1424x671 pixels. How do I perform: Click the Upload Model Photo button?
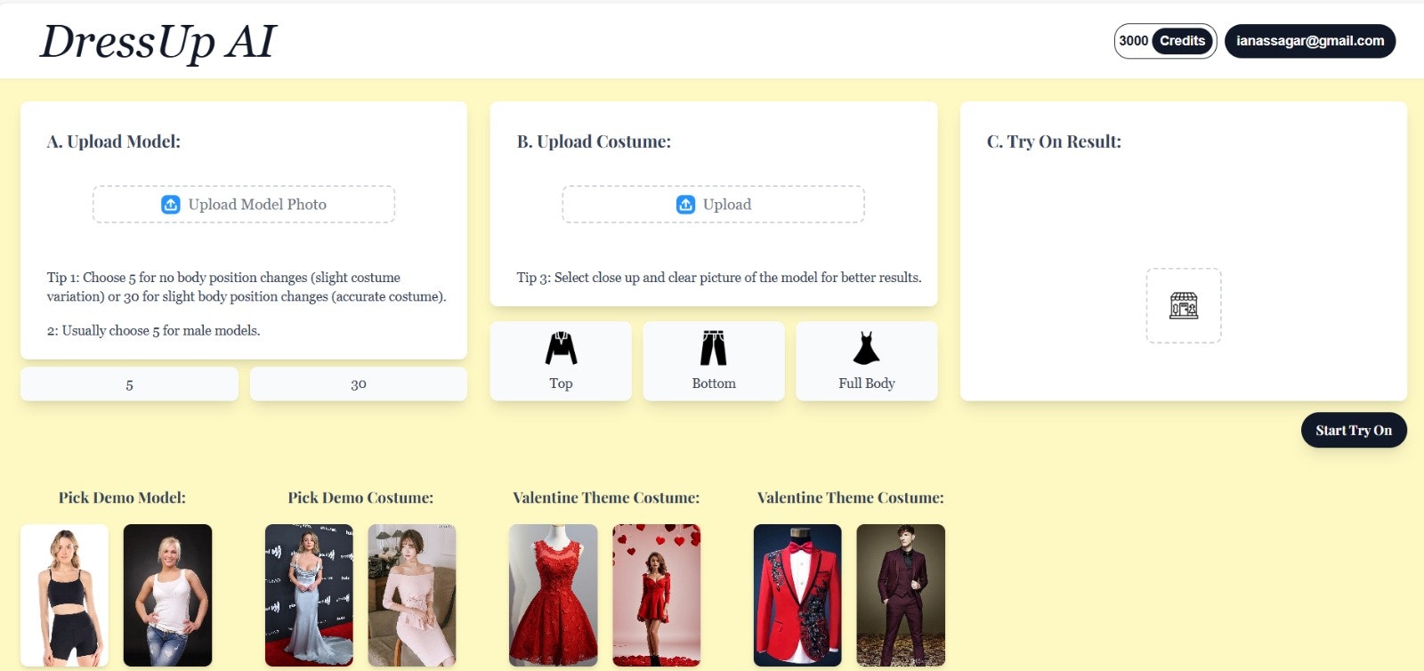[x=244, y=204]
